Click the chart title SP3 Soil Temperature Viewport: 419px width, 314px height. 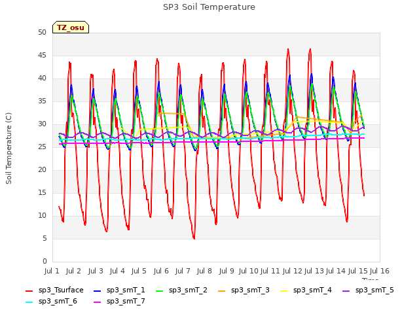(209, 7)
